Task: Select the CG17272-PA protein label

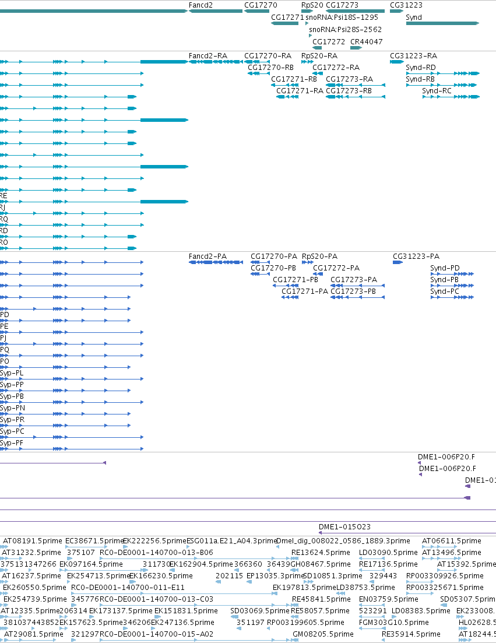Action: tap(336, 268)
